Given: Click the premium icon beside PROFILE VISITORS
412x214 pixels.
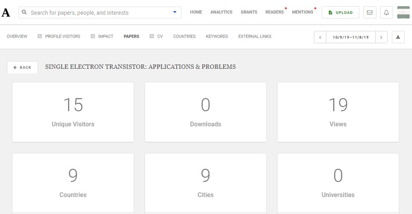Looking at the screenshot, I should pos(40,36).
